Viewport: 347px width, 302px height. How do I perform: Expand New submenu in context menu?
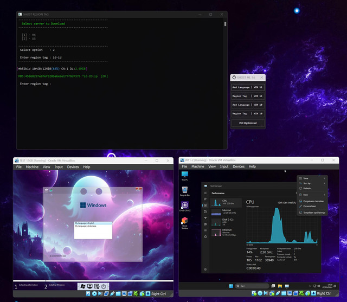coord(312,195)
